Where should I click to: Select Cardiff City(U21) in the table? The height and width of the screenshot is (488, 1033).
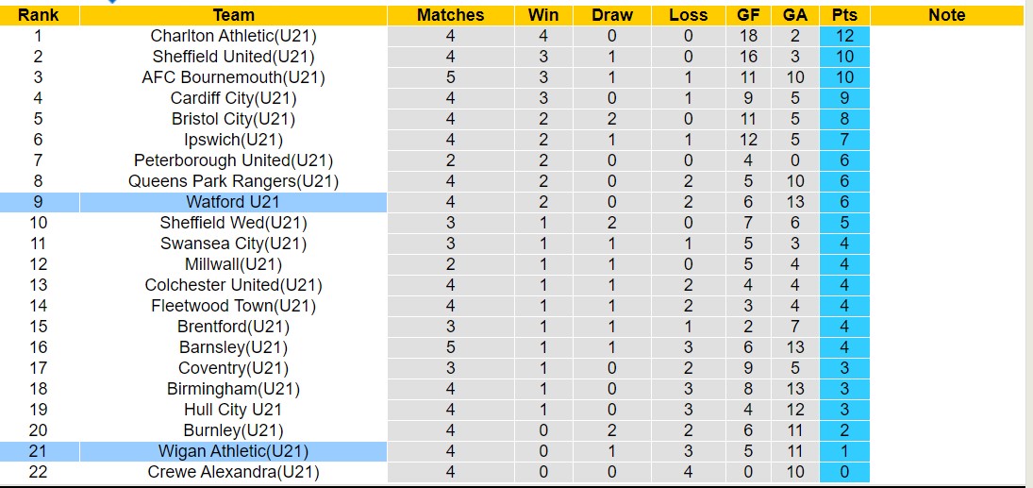[233, 98]
